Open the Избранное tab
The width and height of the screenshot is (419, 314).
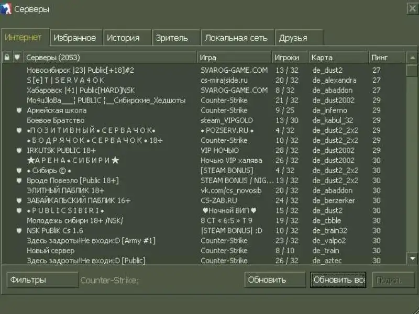(x=75, y=38)
